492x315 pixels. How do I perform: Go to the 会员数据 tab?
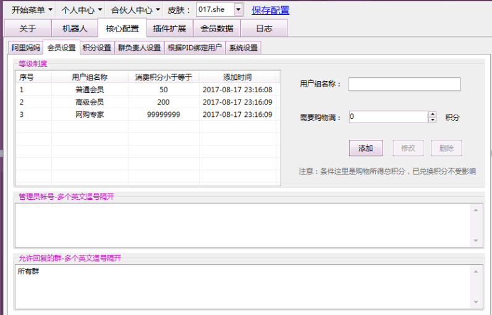[216, 28]
